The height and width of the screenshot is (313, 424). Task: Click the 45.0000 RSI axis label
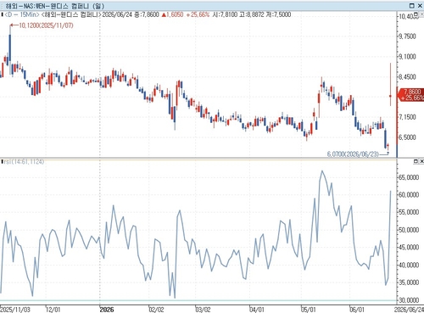click(x=409, y=248)
